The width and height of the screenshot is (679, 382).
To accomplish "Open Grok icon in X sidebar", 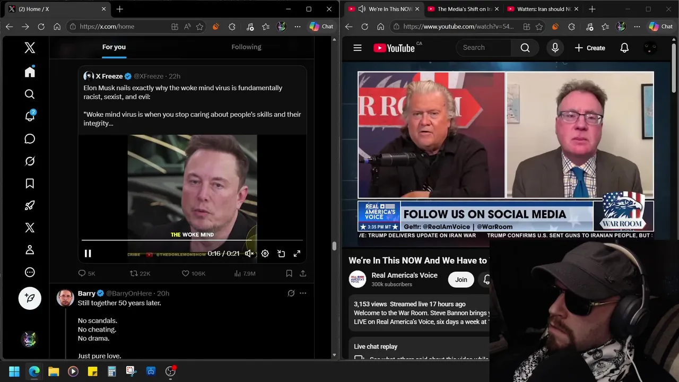I will pos(30,161).
